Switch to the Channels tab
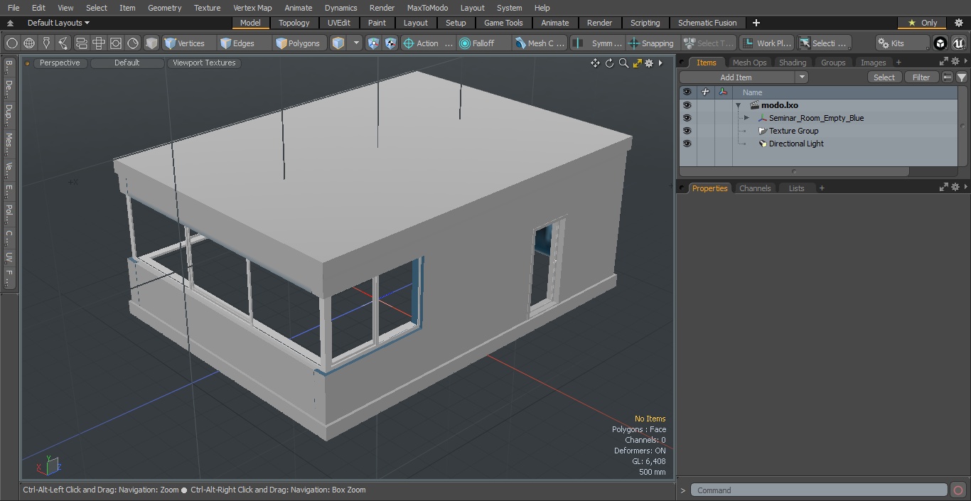 click(x=755, y=188)
